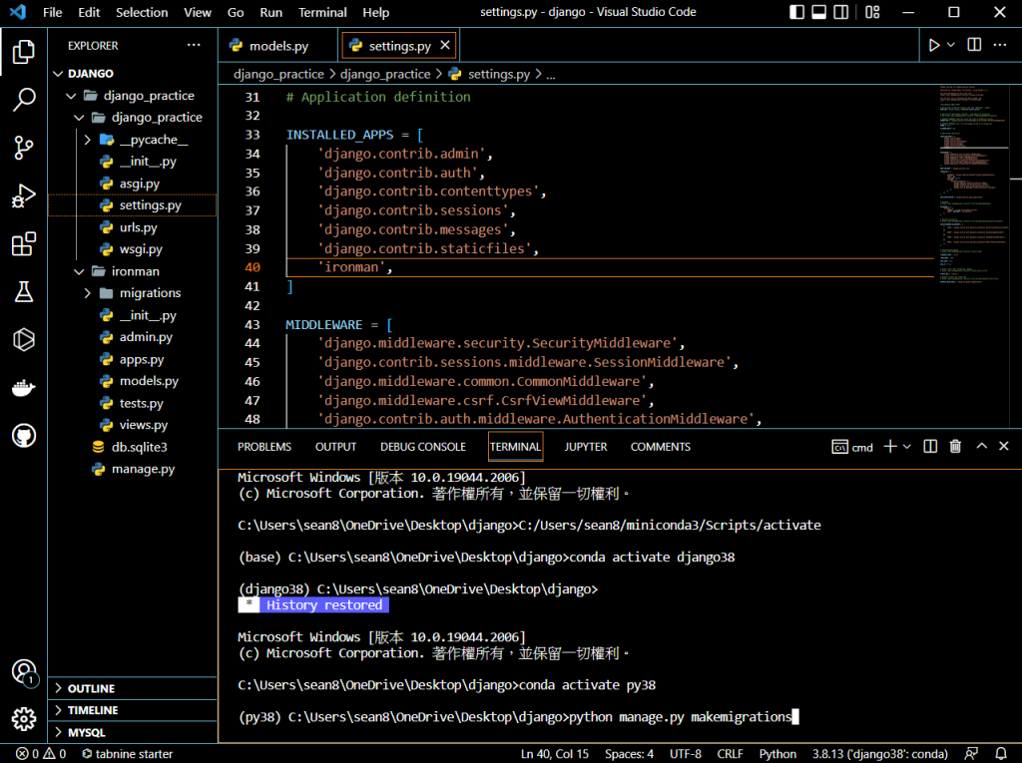The image size is (1022, 763).
Task: Split the editor to the right
Action: pyautogui.click(x=974, y=45)
